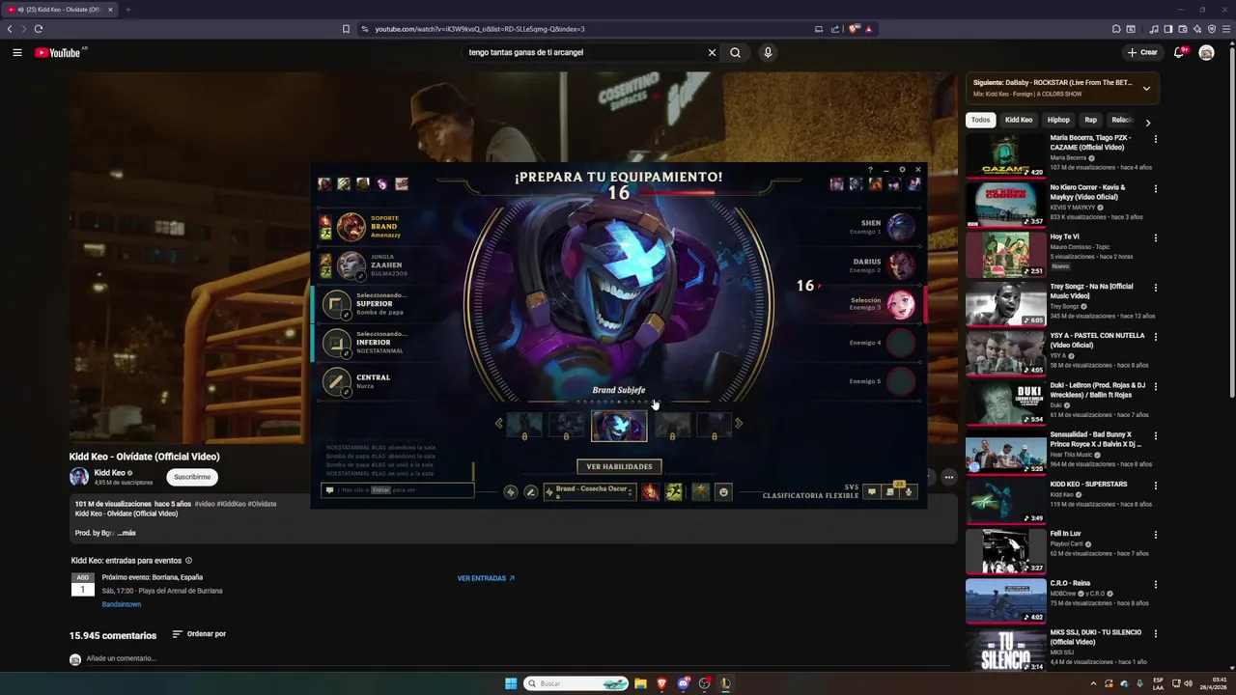
Task: Open Brave Leo AI sparkle icon
Action: pos(1197,29)
